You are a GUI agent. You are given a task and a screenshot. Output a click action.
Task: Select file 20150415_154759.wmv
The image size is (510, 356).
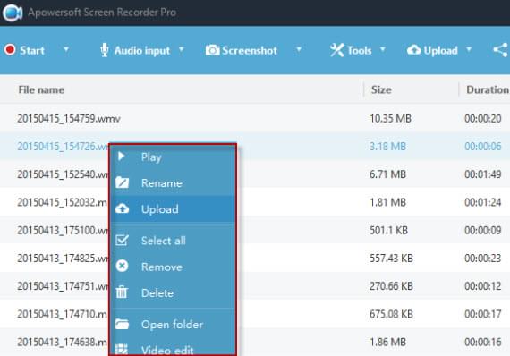coord(69,118)
